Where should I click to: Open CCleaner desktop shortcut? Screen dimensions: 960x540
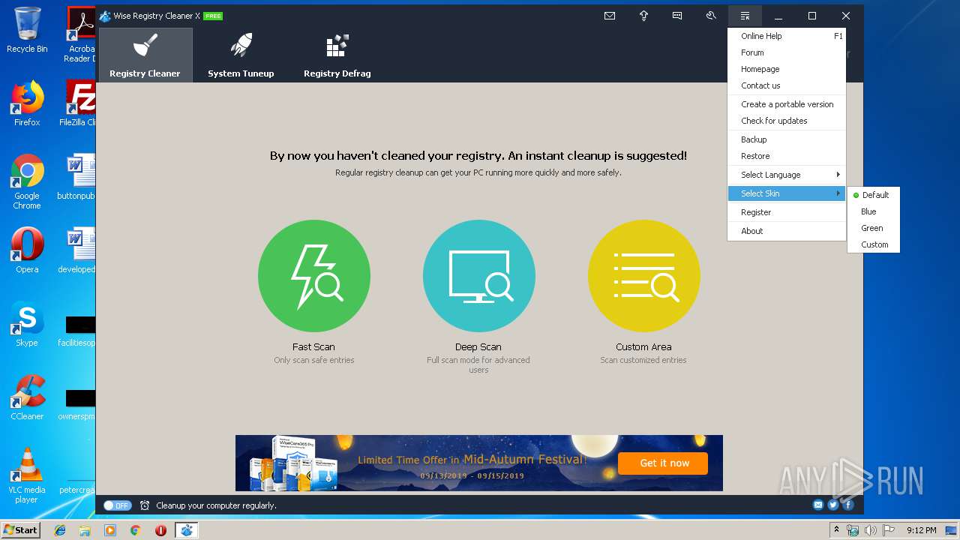tap(27, 397)
